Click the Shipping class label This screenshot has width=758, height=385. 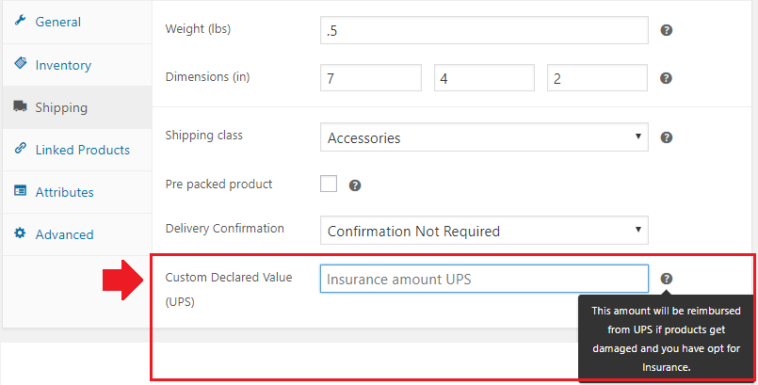pyautogui.click(x=204, y=136)
